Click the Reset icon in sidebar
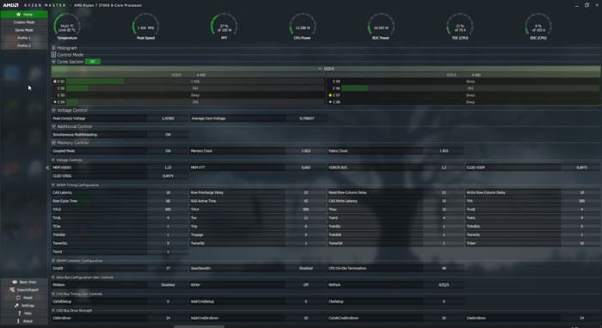Image resolution: width=602 pixels, height=328 pixels. tap(18, 298)
